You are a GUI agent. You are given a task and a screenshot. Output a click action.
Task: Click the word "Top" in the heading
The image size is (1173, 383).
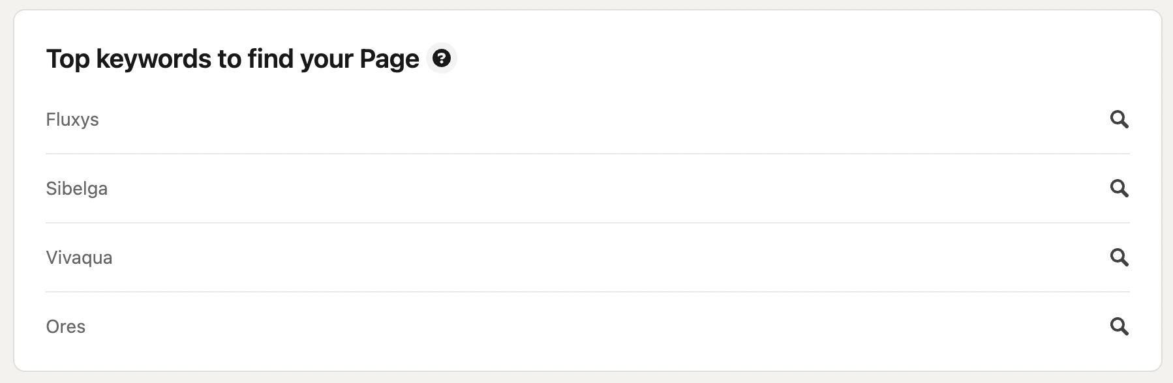click(68, 59)
